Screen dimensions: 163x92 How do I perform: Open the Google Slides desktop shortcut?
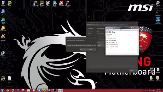(x=3, y=29)
